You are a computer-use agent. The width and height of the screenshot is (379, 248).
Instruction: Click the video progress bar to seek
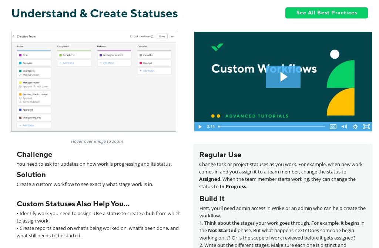[272, 127]
